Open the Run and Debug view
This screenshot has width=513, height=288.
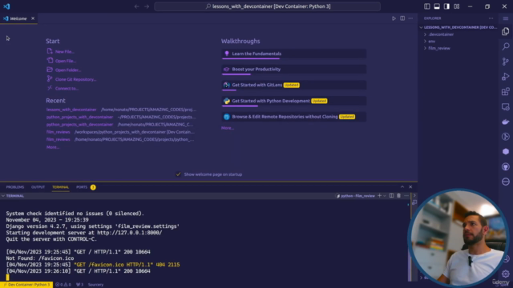(x=506, y=77)
